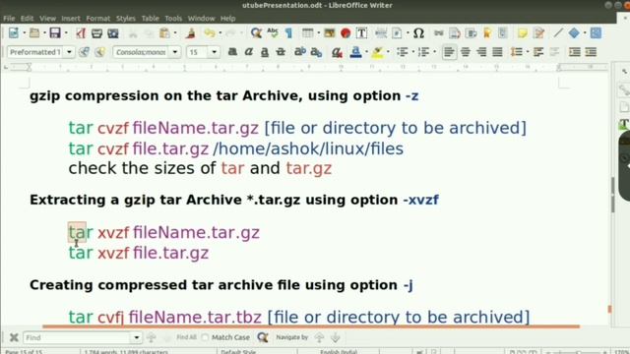The width and height of the screenshot is (630, 354).
Task: Save the document with the Save icon
Action: pyautogui.click(x=55, y=33)
